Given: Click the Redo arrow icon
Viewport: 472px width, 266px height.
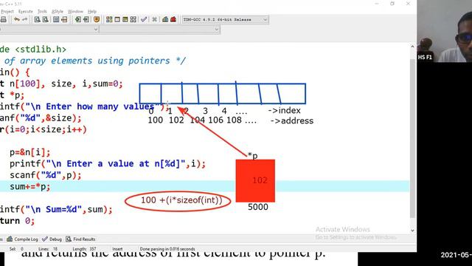Looking at the screenshot, I should [x=24, y=20].
